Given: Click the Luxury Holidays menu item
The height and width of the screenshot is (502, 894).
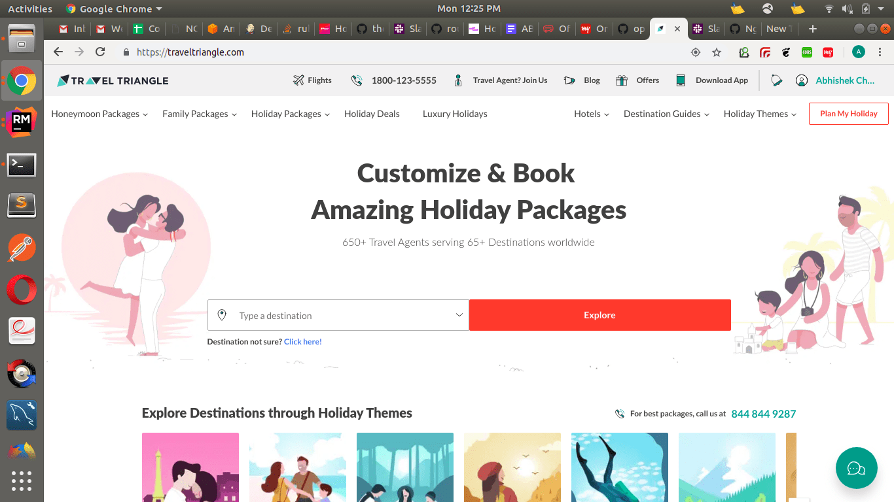Looking at the screenshot, I should (455, 114).
